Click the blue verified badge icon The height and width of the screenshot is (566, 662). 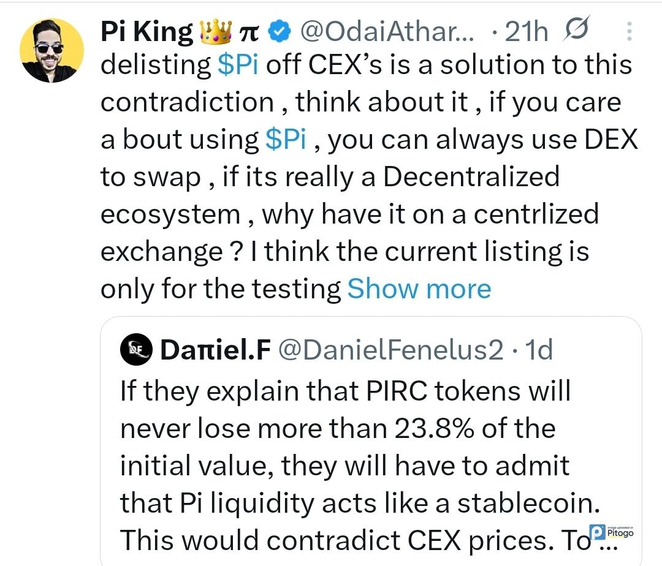pos(280,31)
